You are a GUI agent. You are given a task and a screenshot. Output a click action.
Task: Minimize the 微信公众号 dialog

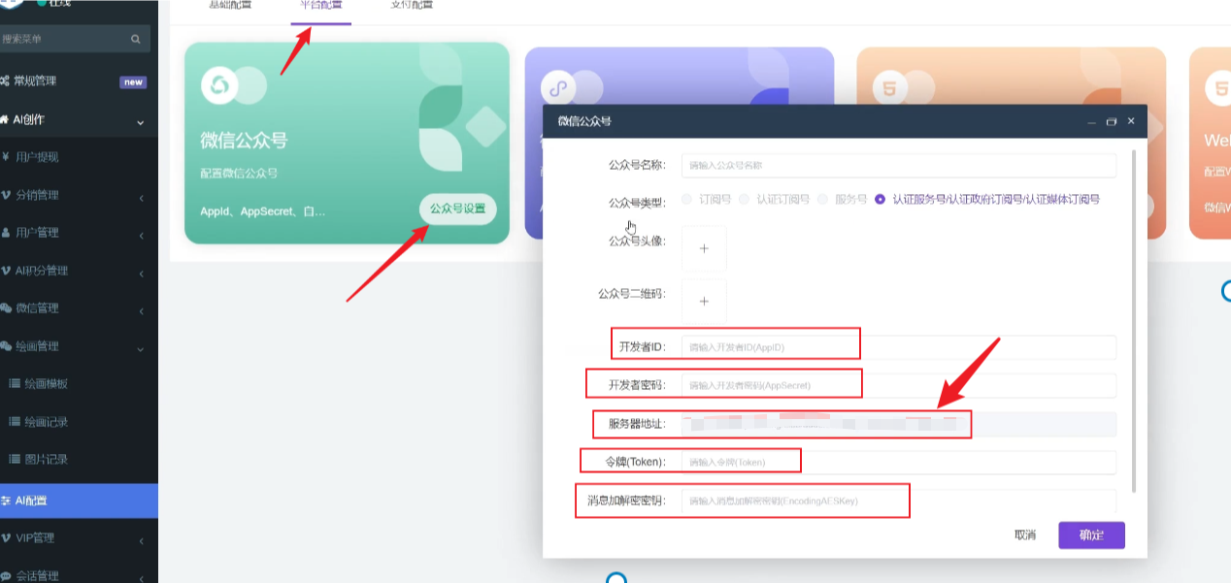click(1092, 122)
